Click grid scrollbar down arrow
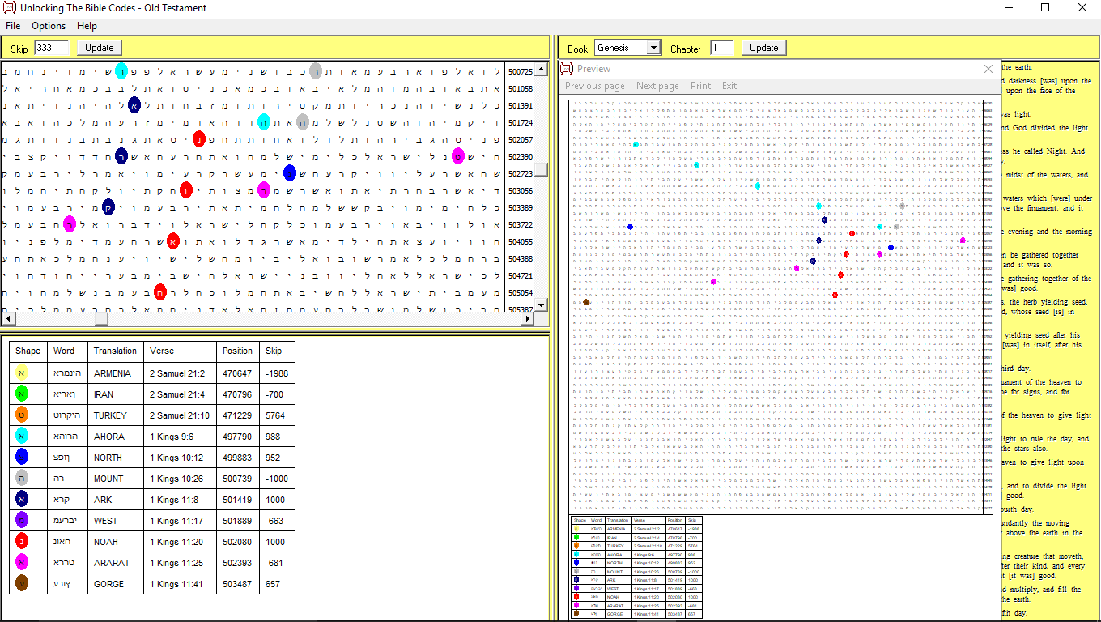The height and width of the screenshot is (622, 1101). 542,305
